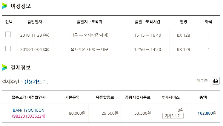Click the 결제정보 section arrow icon

tap(4, 67)
